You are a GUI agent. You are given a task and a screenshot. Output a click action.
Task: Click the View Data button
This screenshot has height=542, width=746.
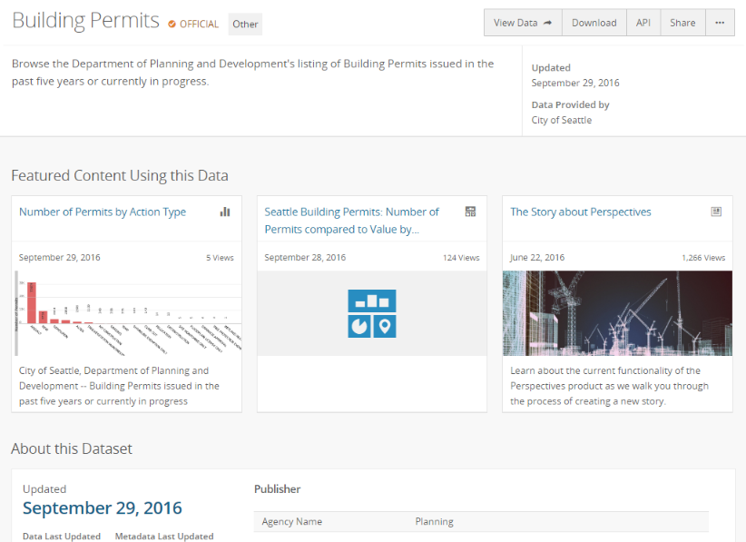(523, 23)
